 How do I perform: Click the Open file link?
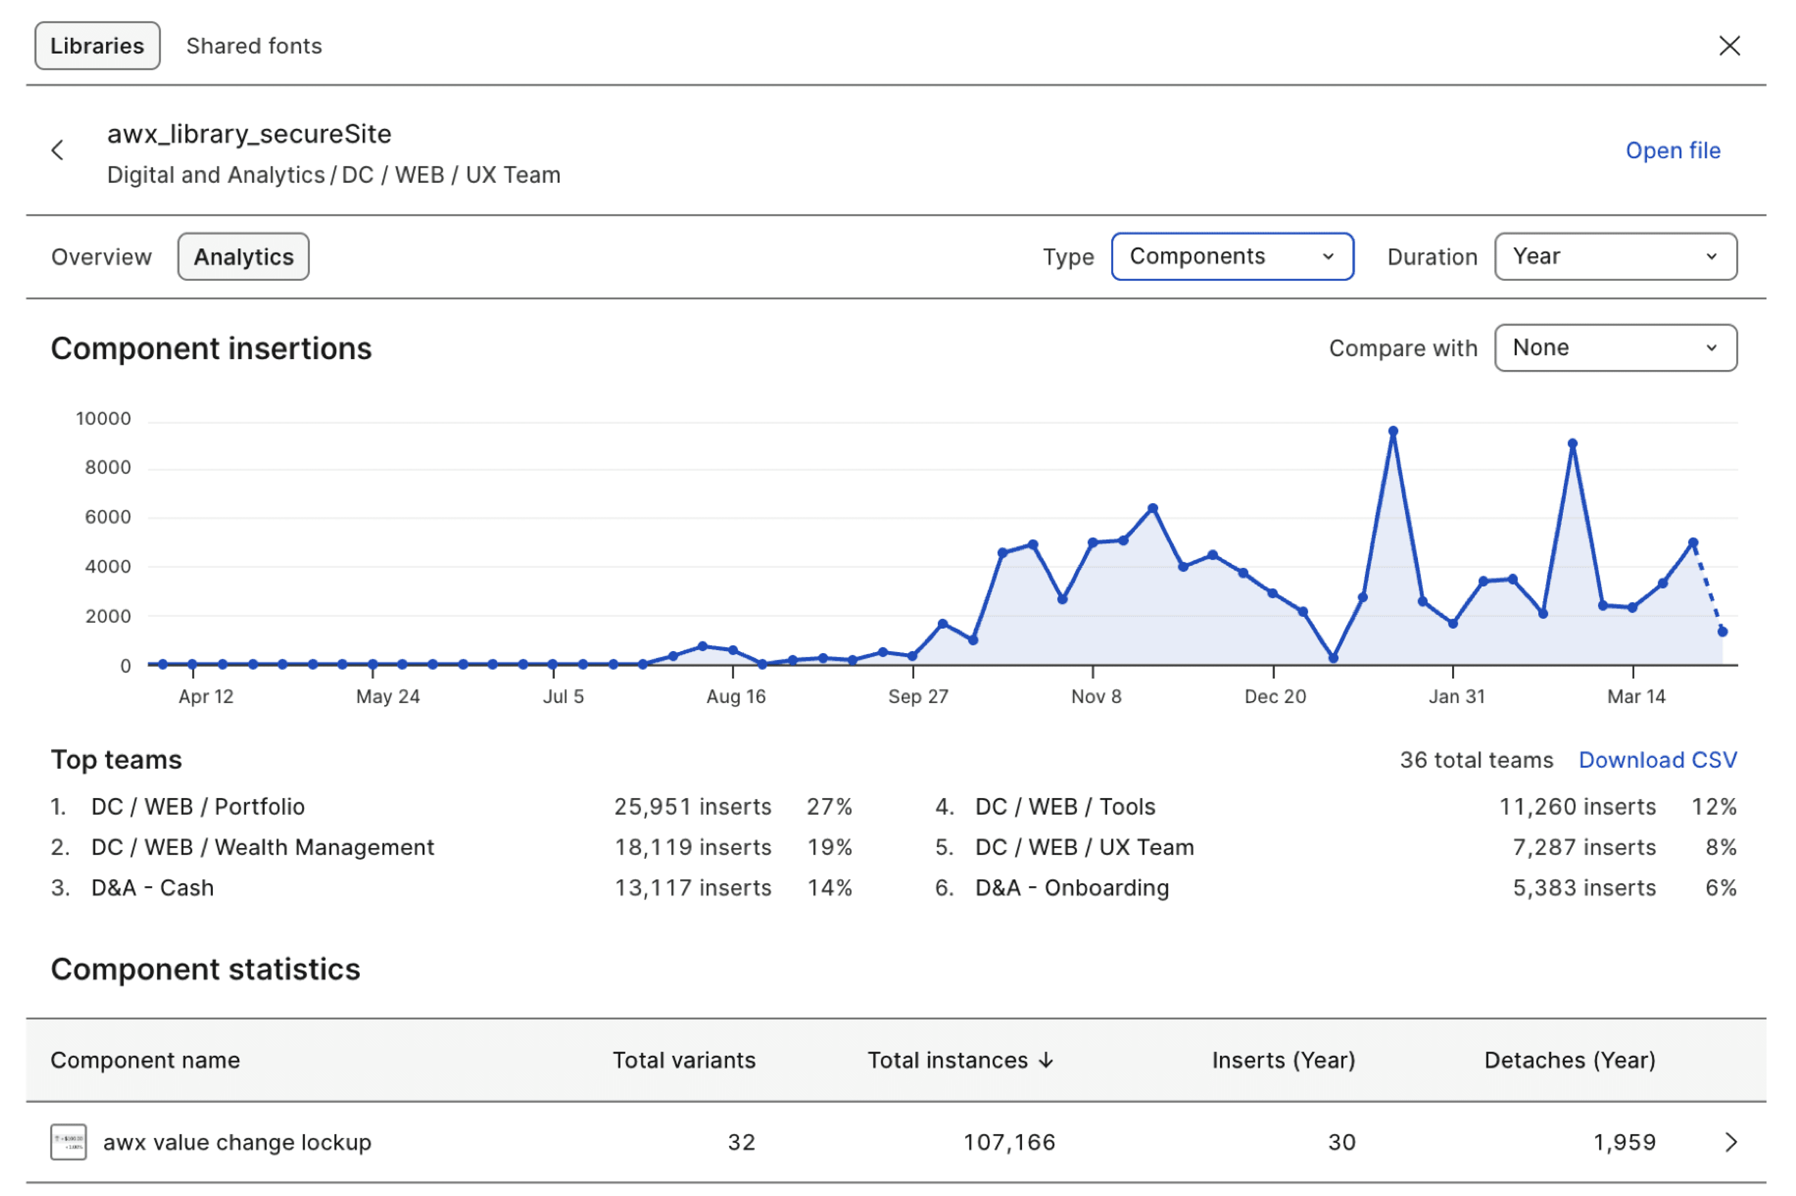[x=1673, y=150]
